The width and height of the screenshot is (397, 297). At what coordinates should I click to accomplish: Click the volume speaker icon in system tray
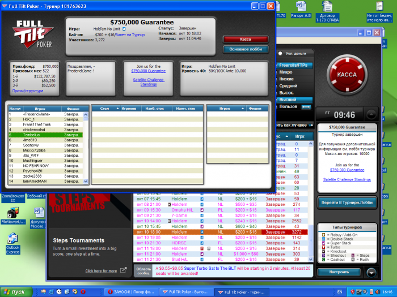[x=377, y=292]
